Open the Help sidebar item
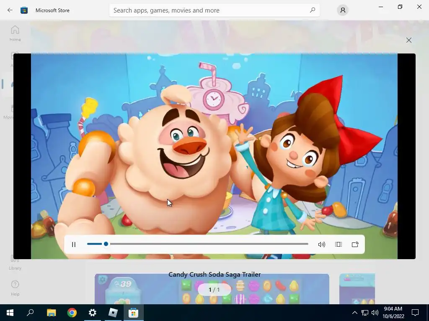429x321 pixels. click(15, 288)
